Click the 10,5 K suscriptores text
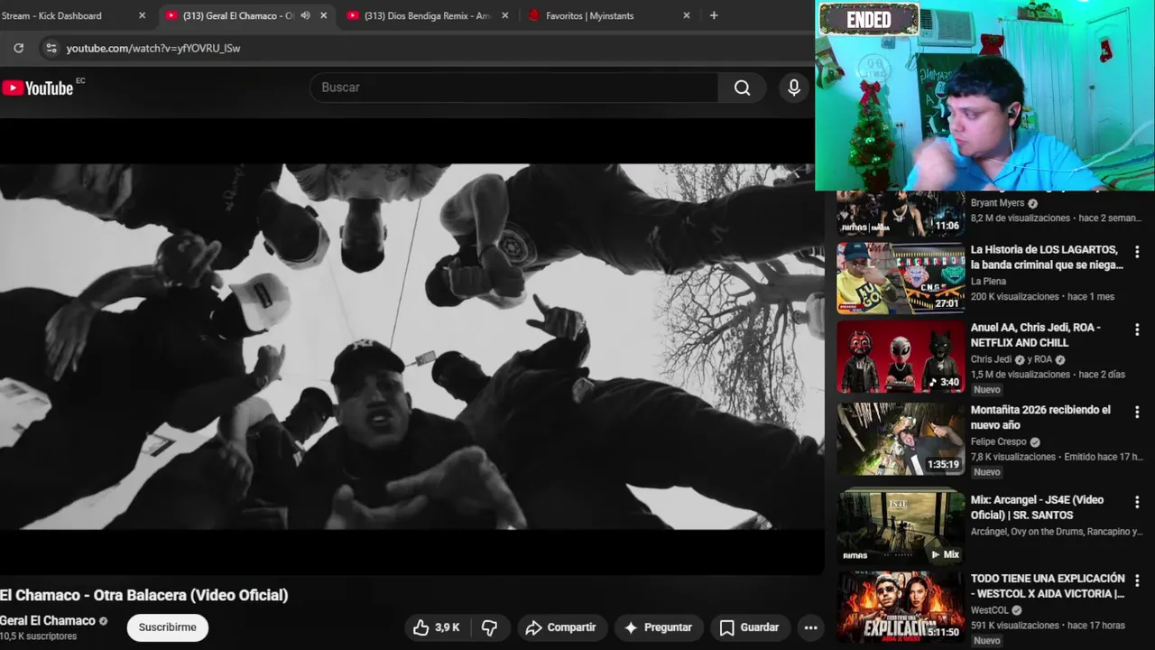This screenshot has width=1155, height=650. (39, 636)
